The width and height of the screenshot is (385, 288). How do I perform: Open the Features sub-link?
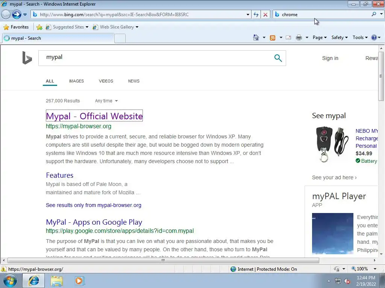point(60,175)
